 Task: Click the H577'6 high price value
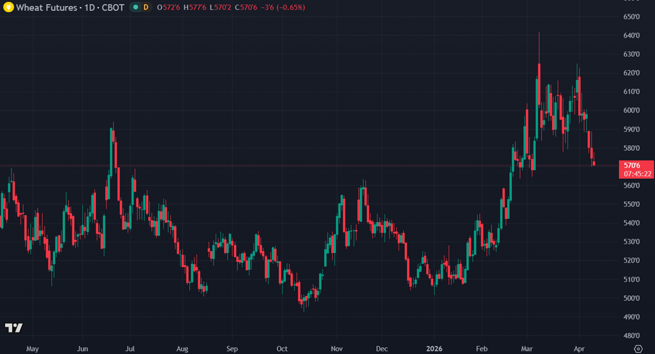[194, 7]
